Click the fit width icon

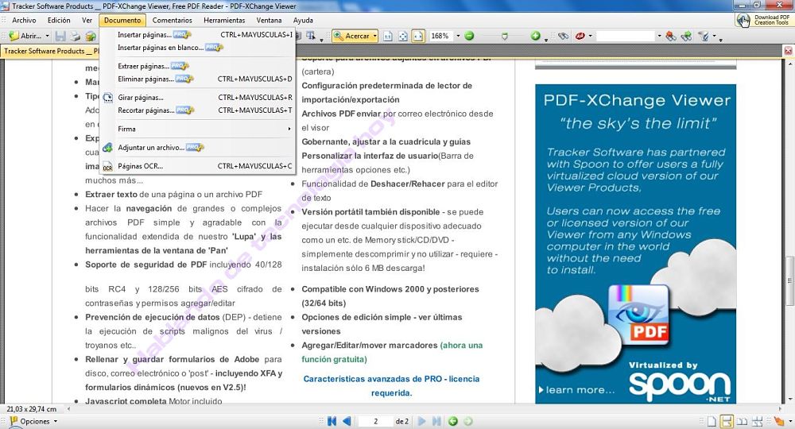point(418,36)
